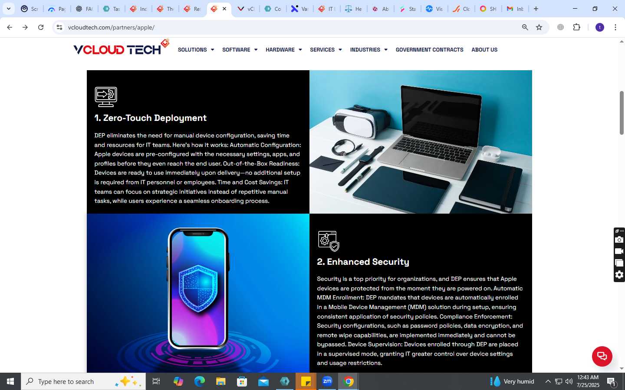Open the Copilot icon in the taskbar
The image size is (625, 390).
[x=178, y=381]
